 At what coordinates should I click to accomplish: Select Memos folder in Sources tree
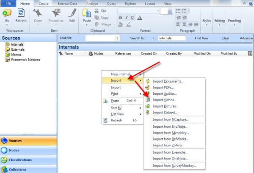(x=16, y=55)
